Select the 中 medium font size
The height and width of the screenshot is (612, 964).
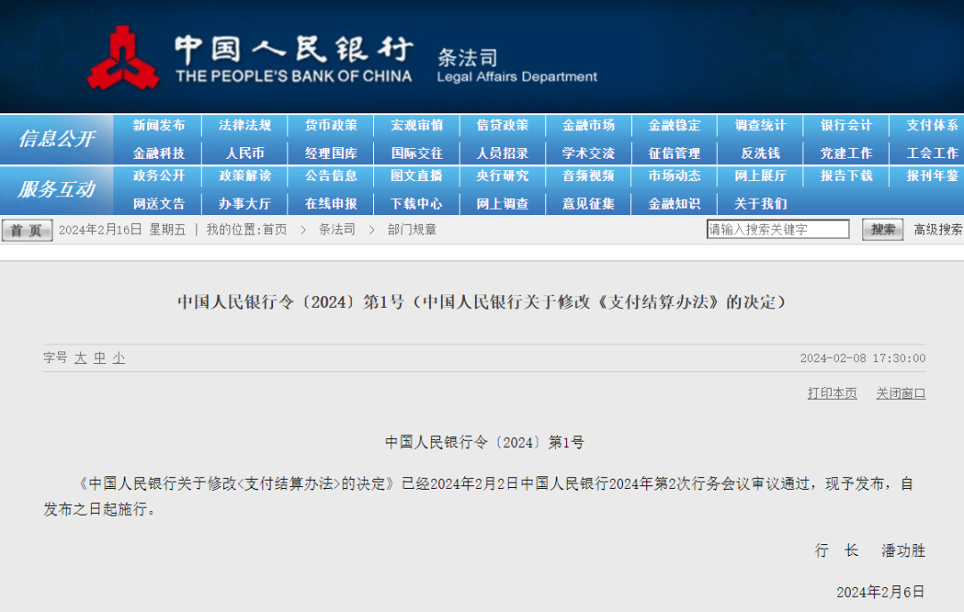click(x=98, y=357)
